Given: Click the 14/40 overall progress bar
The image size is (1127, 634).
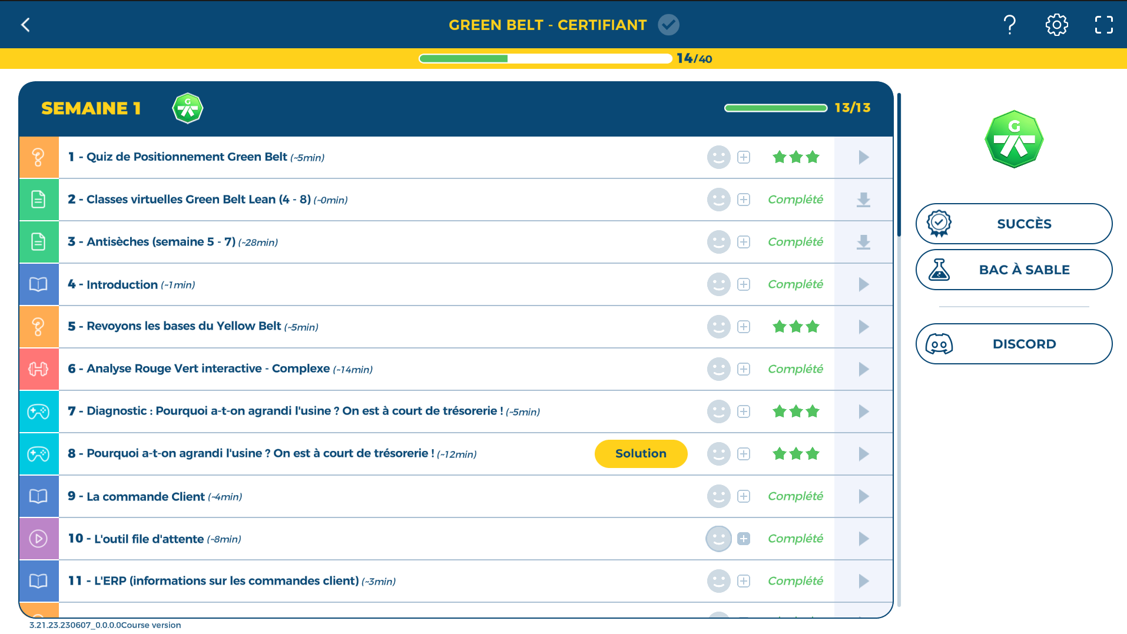Looking at the screenshot, I should click(545, 59).
